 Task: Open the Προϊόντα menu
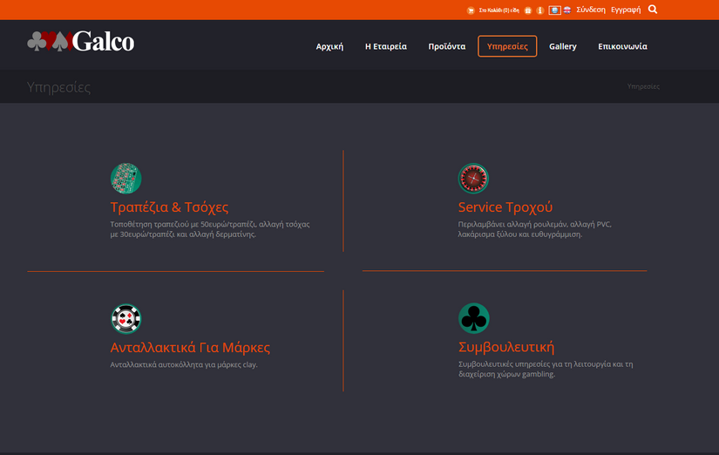pos(447,46)
